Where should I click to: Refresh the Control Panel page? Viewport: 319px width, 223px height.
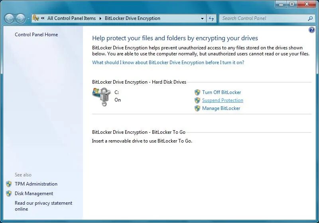click(x=211, y=18)
